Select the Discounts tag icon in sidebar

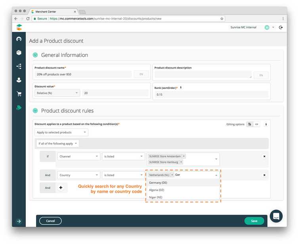19,108
